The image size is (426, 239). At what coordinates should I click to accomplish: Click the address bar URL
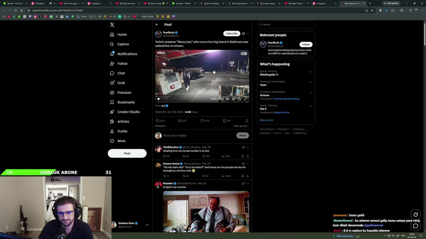point(57,10)
